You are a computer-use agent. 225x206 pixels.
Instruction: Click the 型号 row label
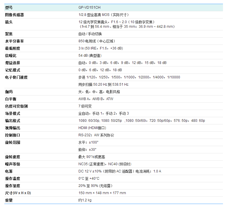pyautogui.click(x=9, y=8)
